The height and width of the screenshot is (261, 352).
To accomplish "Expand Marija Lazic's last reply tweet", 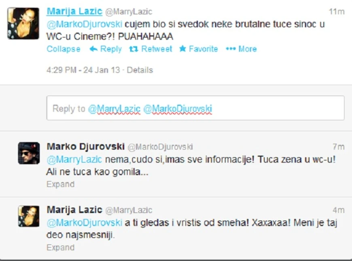I will [x=60, y=247].
